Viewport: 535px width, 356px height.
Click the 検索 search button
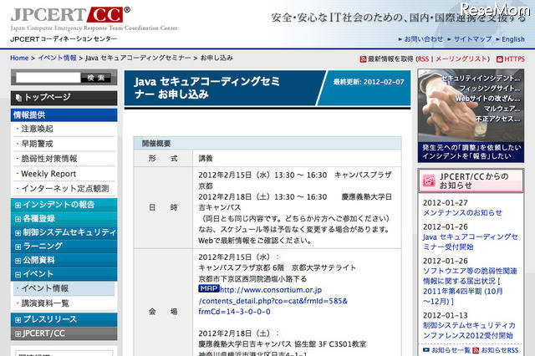coord(96,78)
